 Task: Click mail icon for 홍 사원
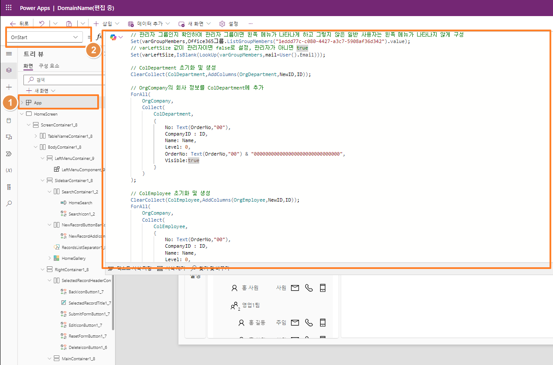click(295, 288)
